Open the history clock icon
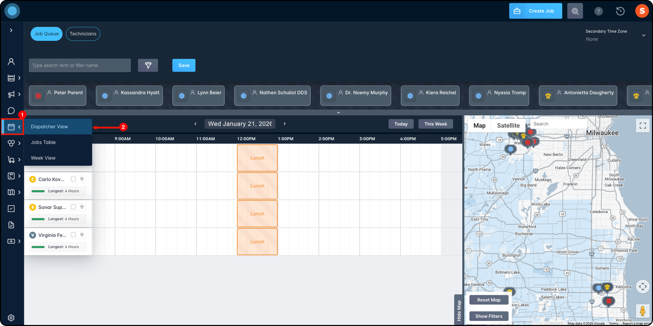Image resolution: width=653 pixels, height=326 pixels. coord(620,11)
